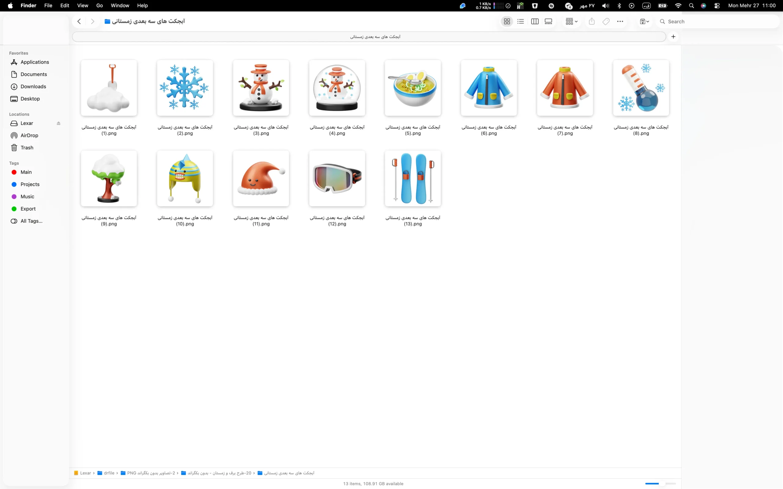Viewport: 783px width, 489px height.
Task: Open Desktop in the sidebar
Action: (30, 99)
